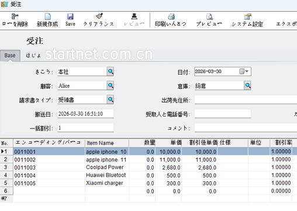This screenshot has height=211, width=297.
Task: Click the 出荷先住所 shipping address field
Action: pyautogui.click(x=246, y=99)
